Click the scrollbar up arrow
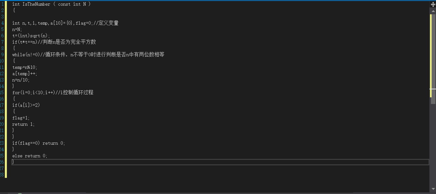 [433, 11]
